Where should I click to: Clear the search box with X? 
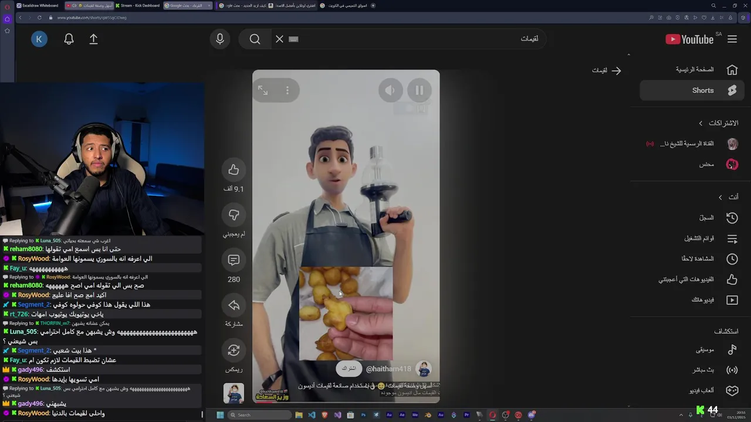[279, 39]
